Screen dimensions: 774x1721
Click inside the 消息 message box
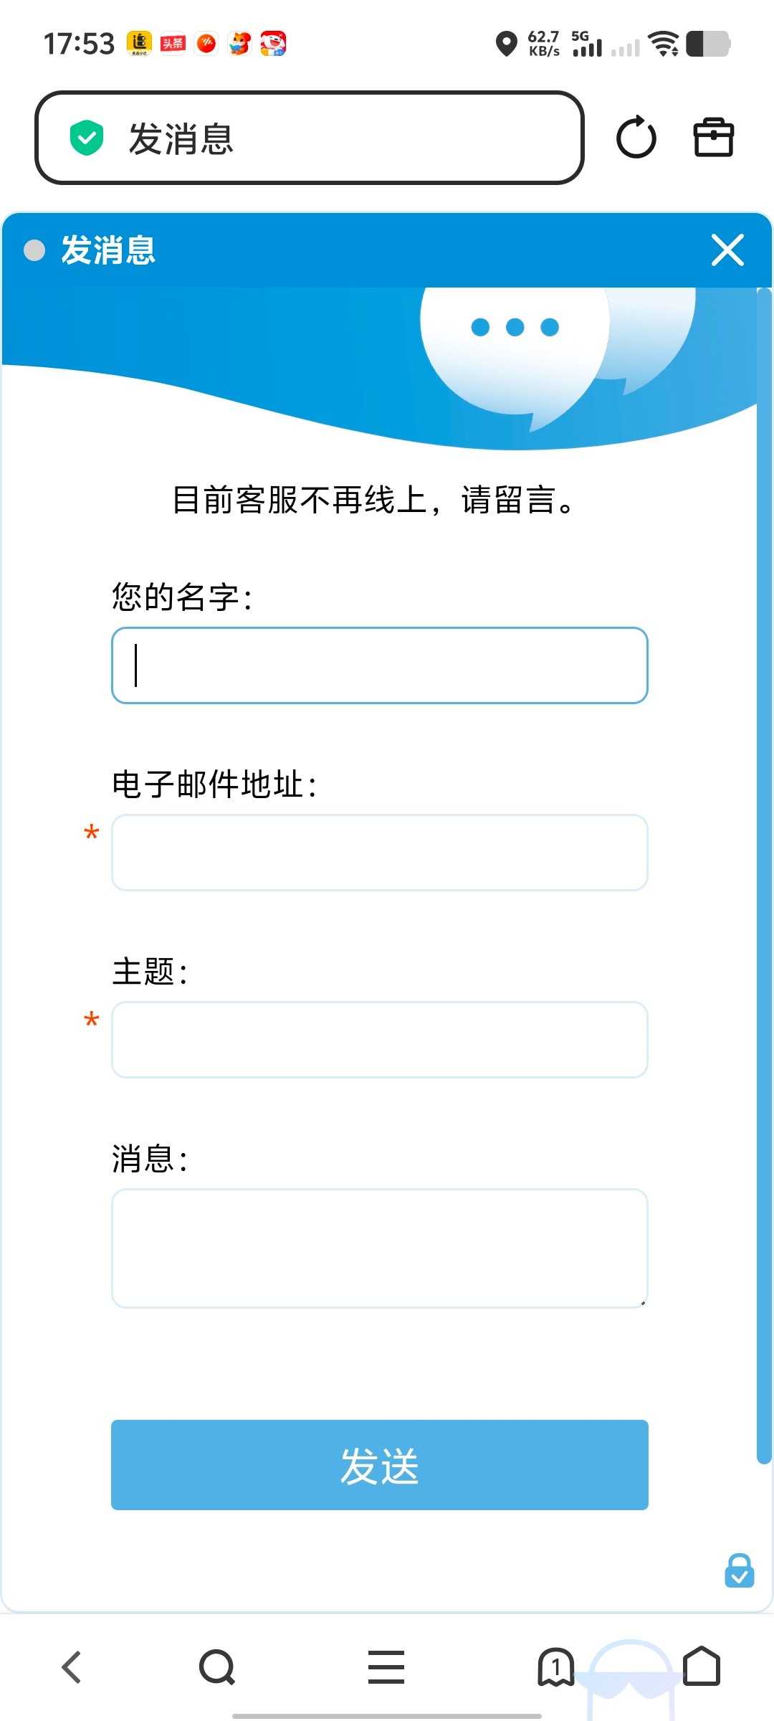pos(378,1248)
